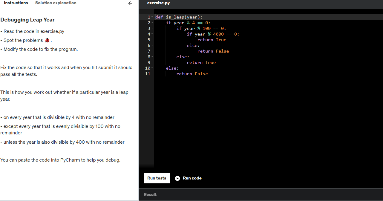Collapse the fold arrow on line 4
This screenshot has height=201, width=383.
(153, 34)
